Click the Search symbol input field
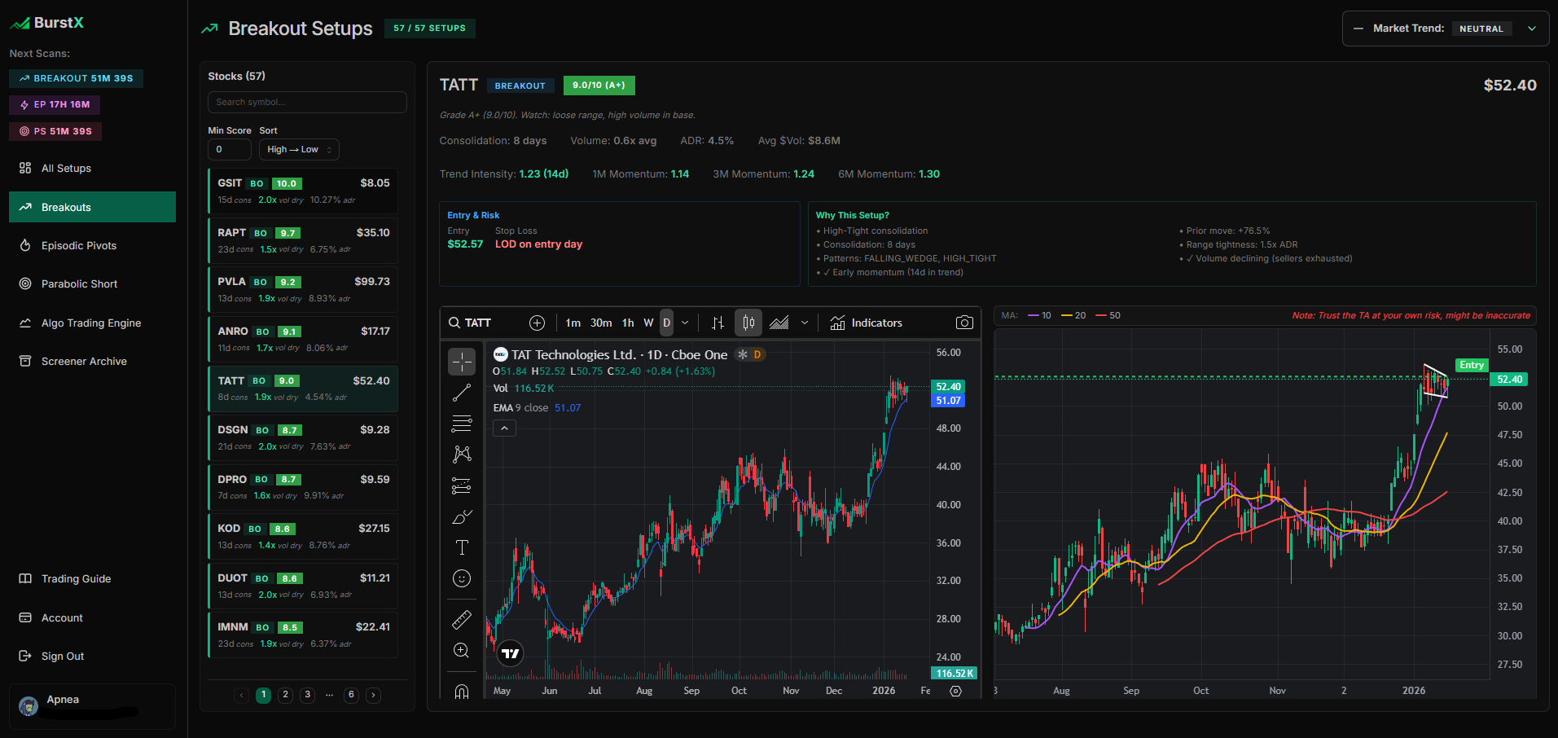This screenshot has height=738, width=1558. pos(307,102)
